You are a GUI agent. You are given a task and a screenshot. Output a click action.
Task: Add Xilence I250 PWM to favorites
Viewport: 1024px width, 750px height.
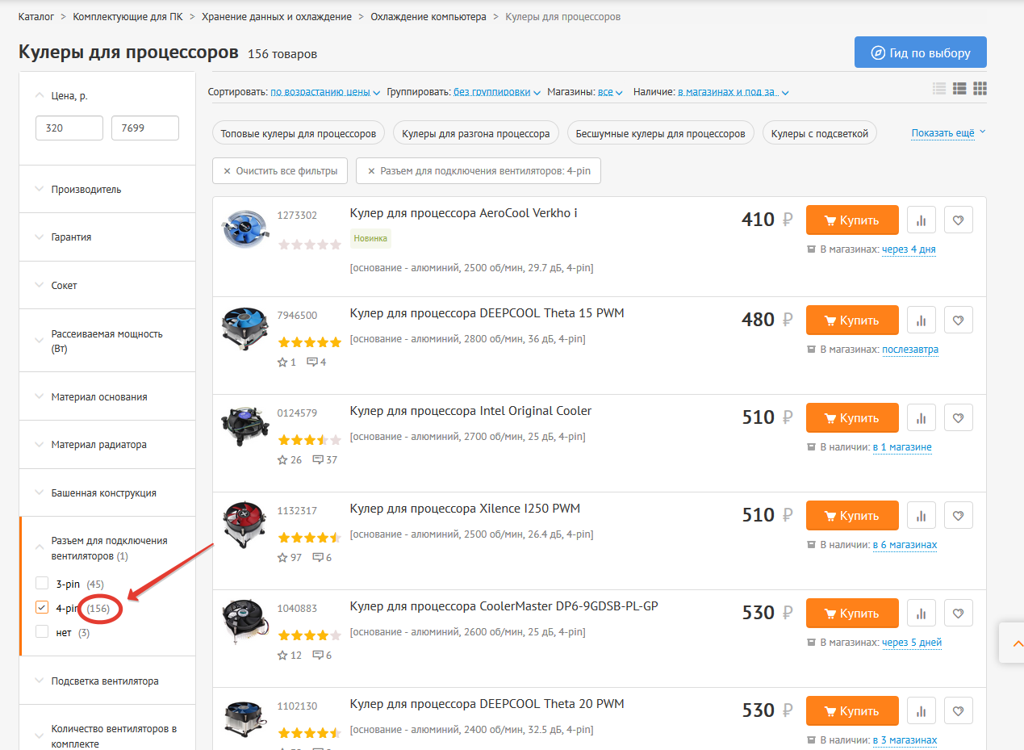click(958, 515)
